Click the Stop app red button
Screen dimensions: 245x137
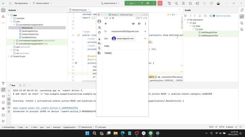160,3
